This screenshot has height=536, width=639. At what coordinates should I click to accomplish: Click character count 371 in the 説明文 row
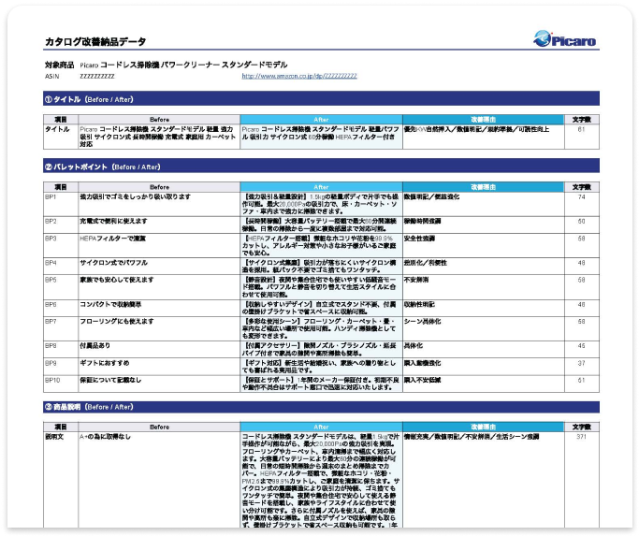click(582, 437)
